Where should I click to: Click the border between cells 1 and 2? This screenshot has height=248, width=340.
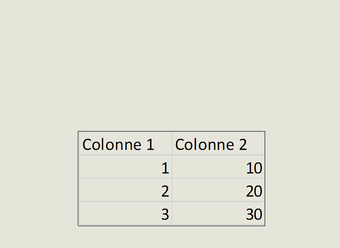tap(125, 178)
